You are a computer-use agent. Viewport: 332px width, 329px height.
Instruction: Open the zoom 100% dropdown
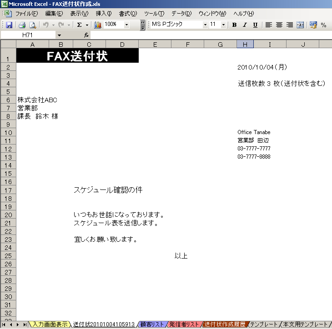[x=126, y=25]
